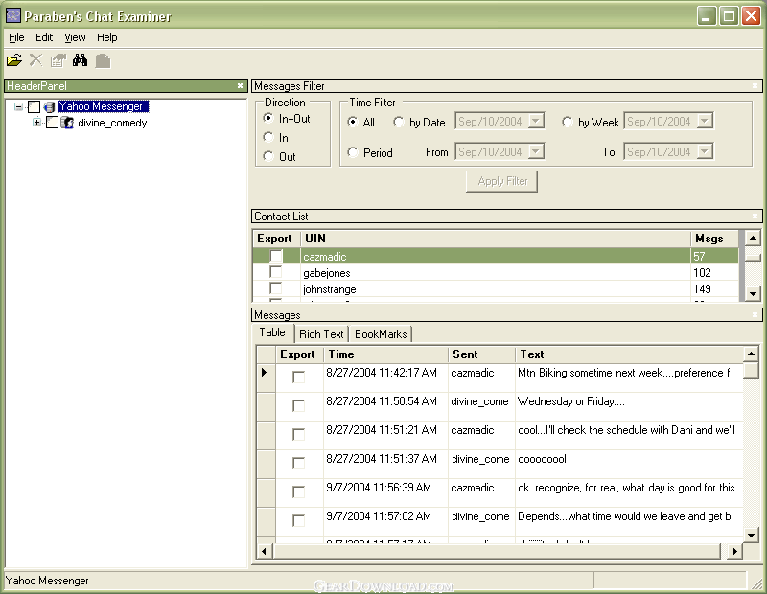Tick Export checkbox for cazmadic contact
Screen dimensions: 767x594
click(x=276, y=256)
